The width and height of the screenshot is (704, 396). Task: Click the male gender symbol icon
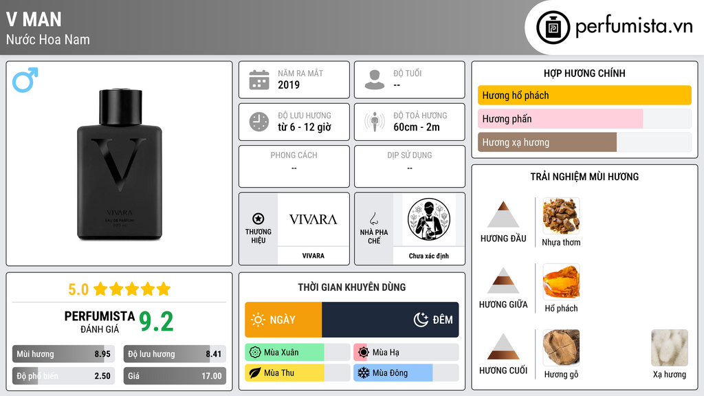[x=25, y=80]
